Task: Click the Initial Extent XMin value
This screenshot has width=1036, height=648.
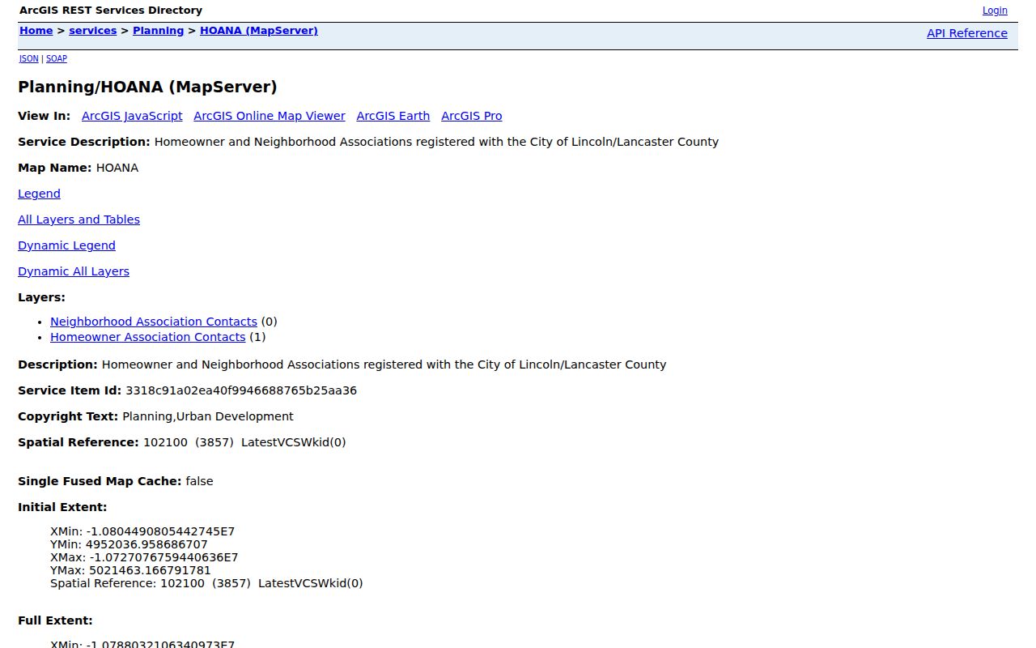Action: [160, 531]
